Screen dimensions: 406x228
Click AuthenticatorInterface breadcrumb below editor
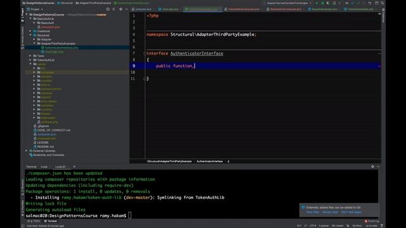209,161
